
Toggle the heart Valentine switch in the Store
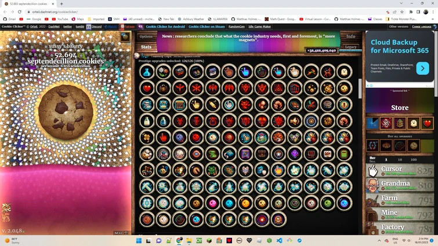(x=427, y=123)
